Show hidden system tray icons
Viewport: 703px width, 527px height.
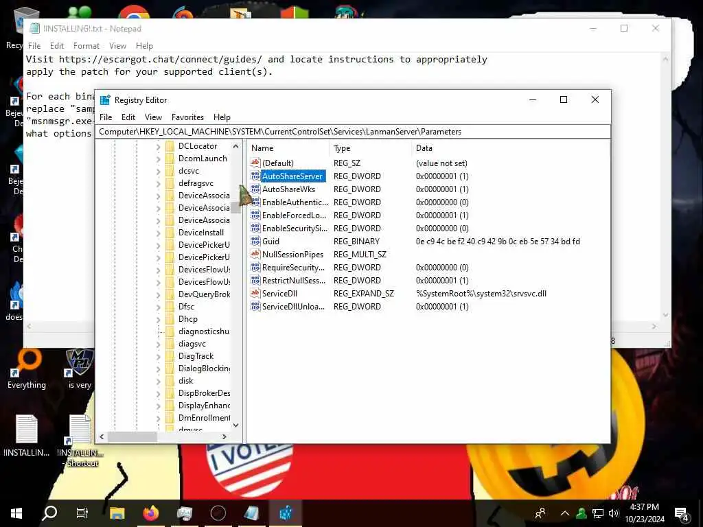(x=565, y=513)
